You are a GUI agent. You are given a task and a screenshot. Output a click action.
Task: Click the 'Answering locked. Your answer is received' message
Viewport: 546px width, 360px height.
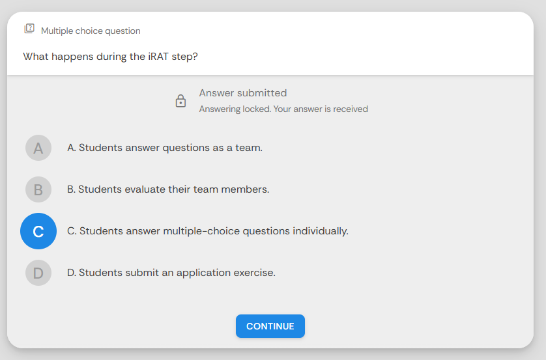(283, 109)
